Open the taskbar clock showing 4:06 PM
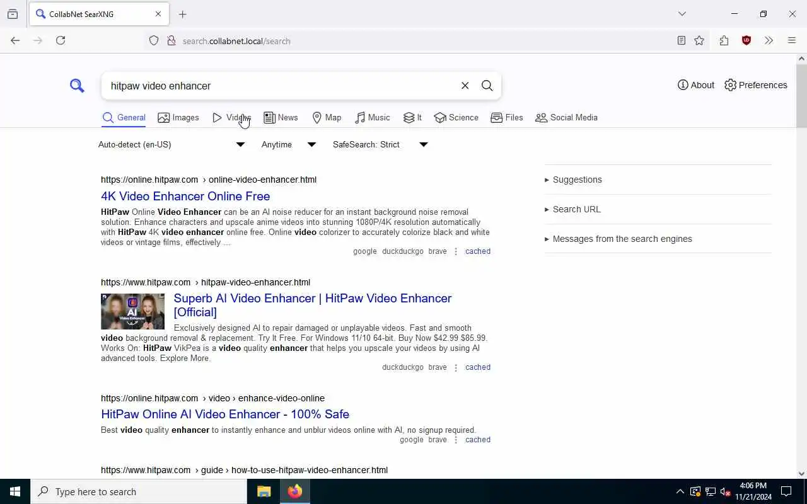The height and width of the screenshot is (504, 807). (x=753, y=491)
